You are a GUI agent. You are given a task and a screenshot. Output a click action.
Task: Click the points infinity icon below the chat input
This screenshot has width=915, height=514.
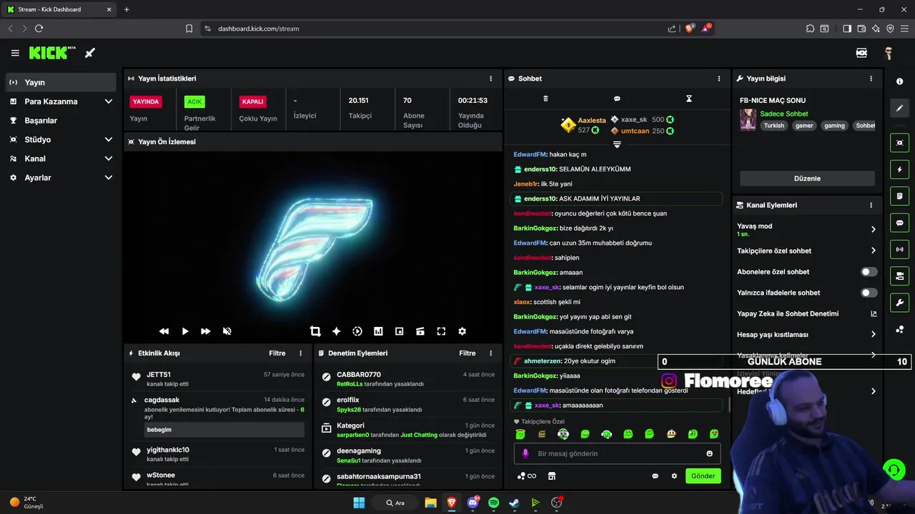coord(527,476)
